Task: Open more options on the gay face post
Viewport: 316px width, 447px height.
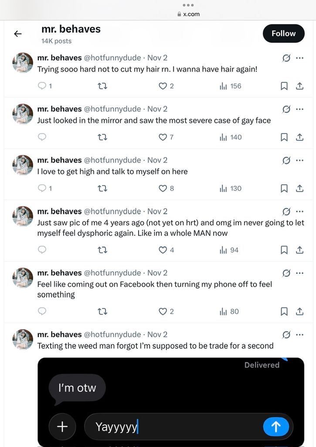Action: 300,109
